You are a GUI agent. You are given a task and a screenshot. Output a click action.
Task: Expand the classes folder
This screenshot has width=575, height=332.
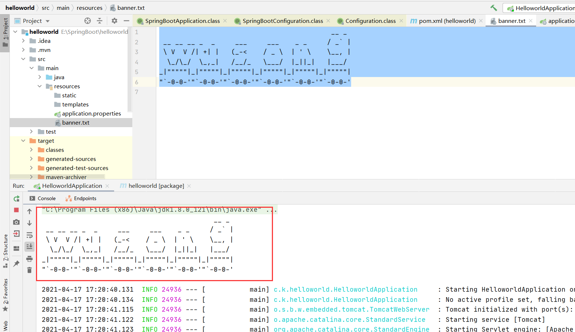[32, 150]
